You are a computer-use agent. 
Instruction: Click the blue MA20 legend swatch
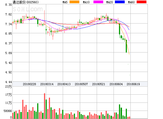click(x=120, y=2)
